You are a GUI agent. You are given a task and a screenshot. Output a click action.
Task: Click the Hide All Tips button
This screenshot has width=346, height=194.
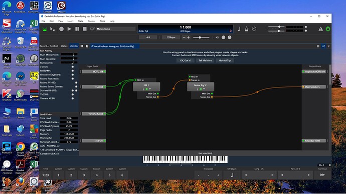pos(225,60)
